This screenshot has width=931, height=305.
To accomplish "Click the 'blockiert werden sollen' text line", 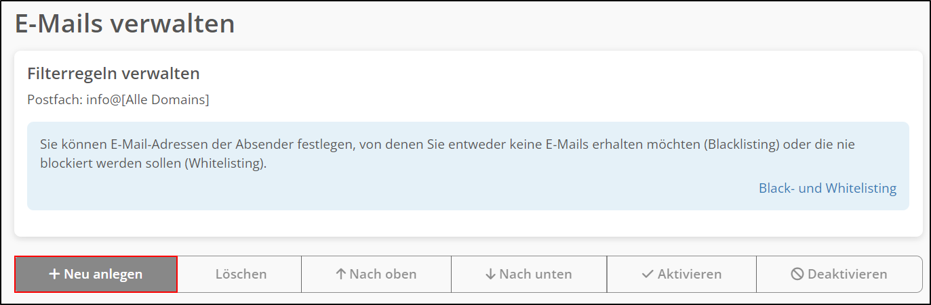I will click(153, 164).
